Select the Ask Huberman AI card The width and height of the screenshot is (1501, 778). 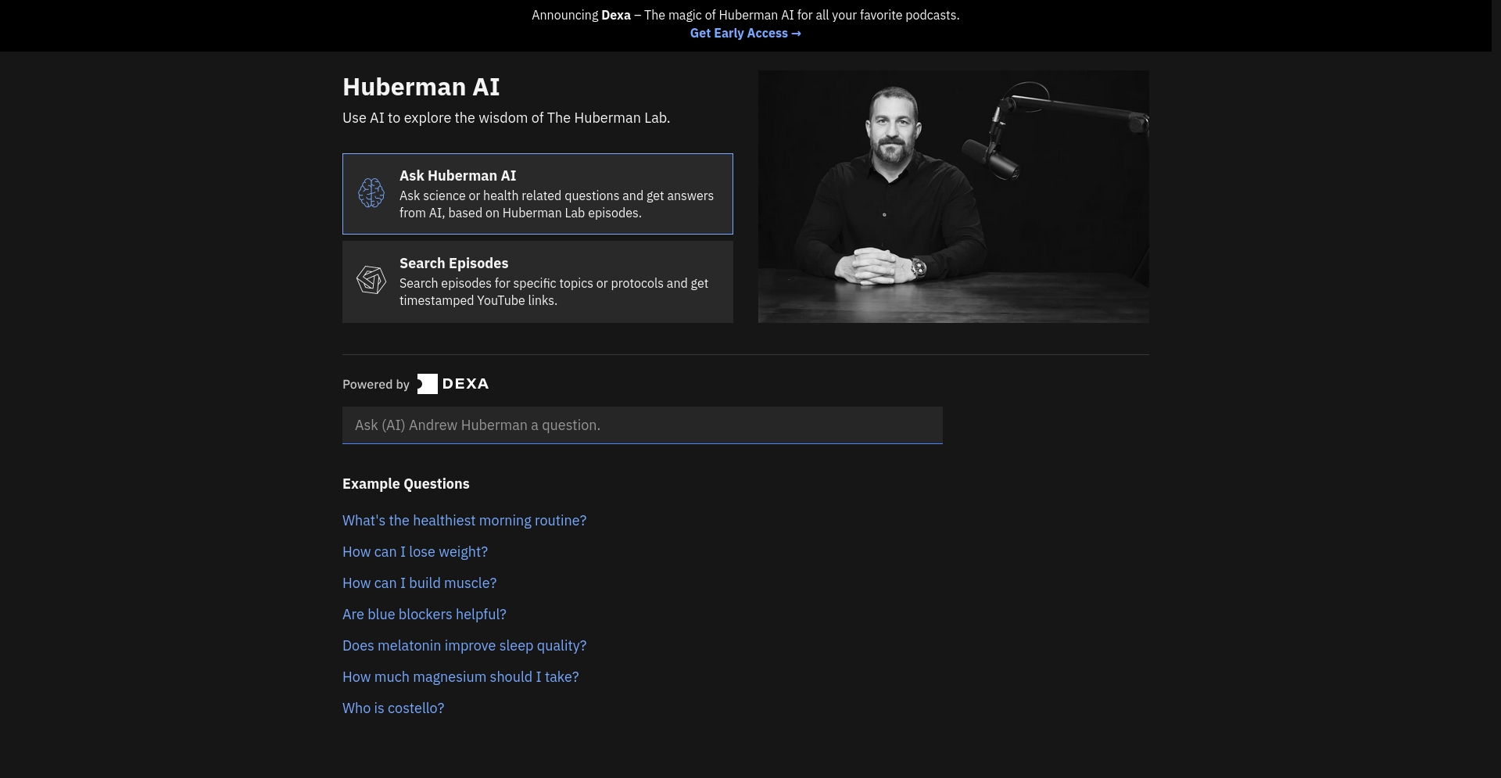point(538,194)
